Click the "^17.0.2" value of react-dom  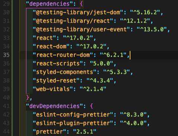coord(91,46)
